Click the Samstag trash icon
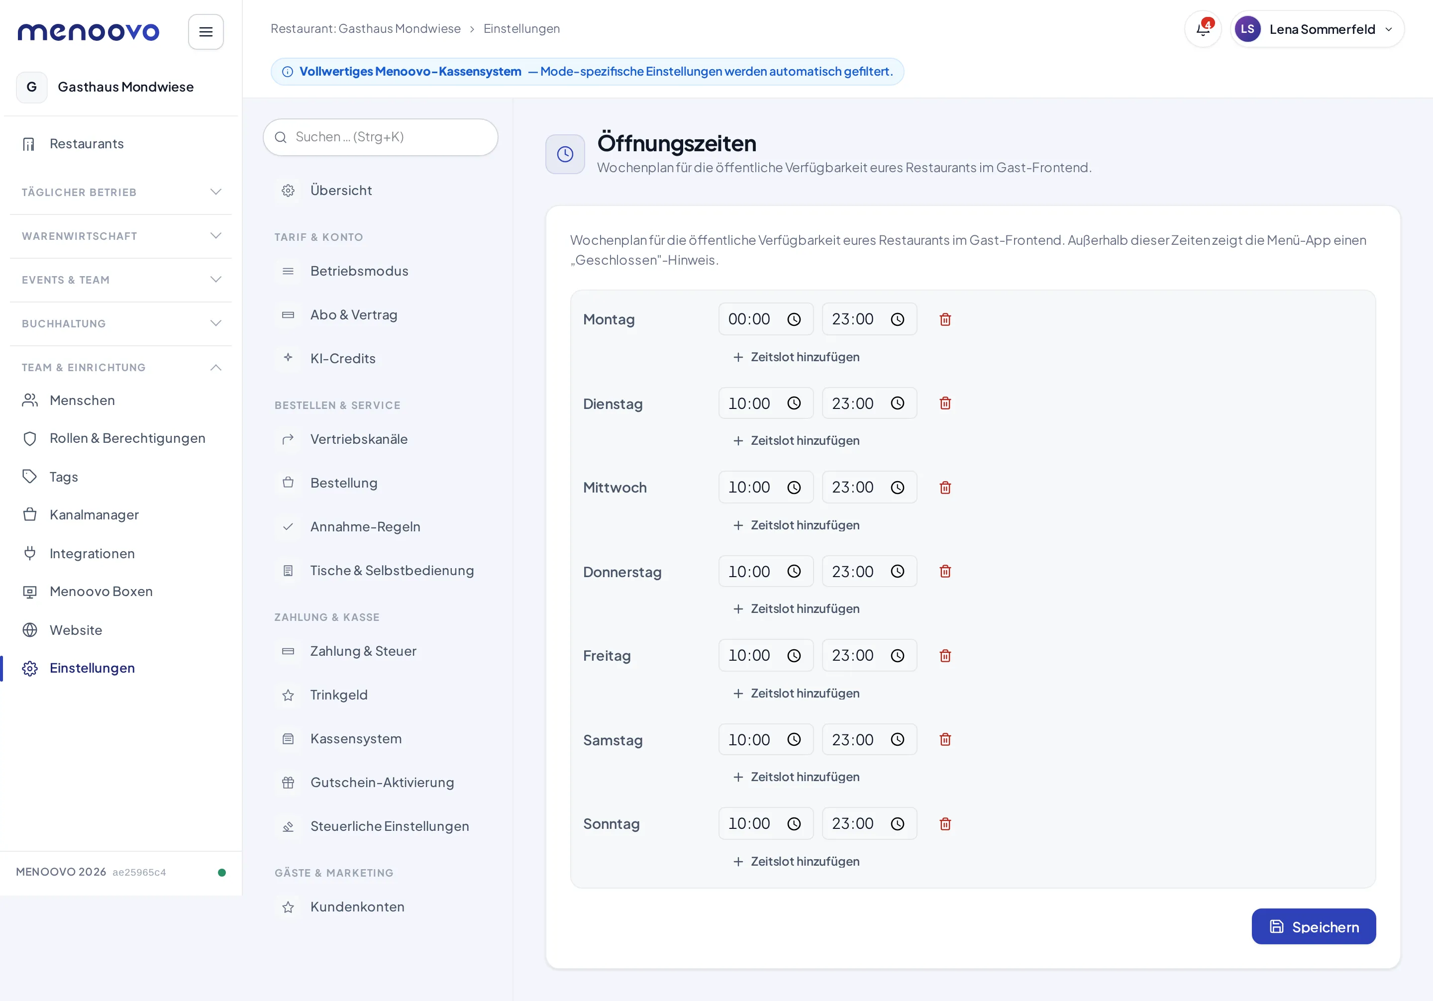This screenshot has width=1433, height=1001. (945, 739)
